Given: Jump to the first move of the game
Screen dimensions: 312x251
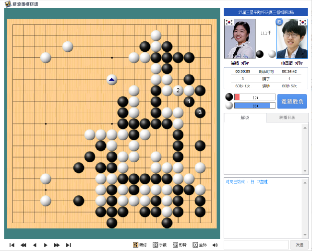Looking at the screenshot, I should [x=12, y=245].
